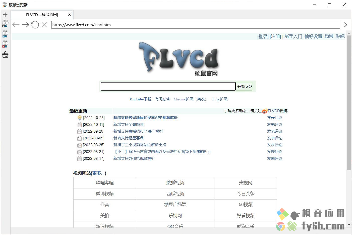Screen dimensions: 352x235
Task: Click 发表评论 for the 2022-09-05 entry
Action: [x=275, y=138]
